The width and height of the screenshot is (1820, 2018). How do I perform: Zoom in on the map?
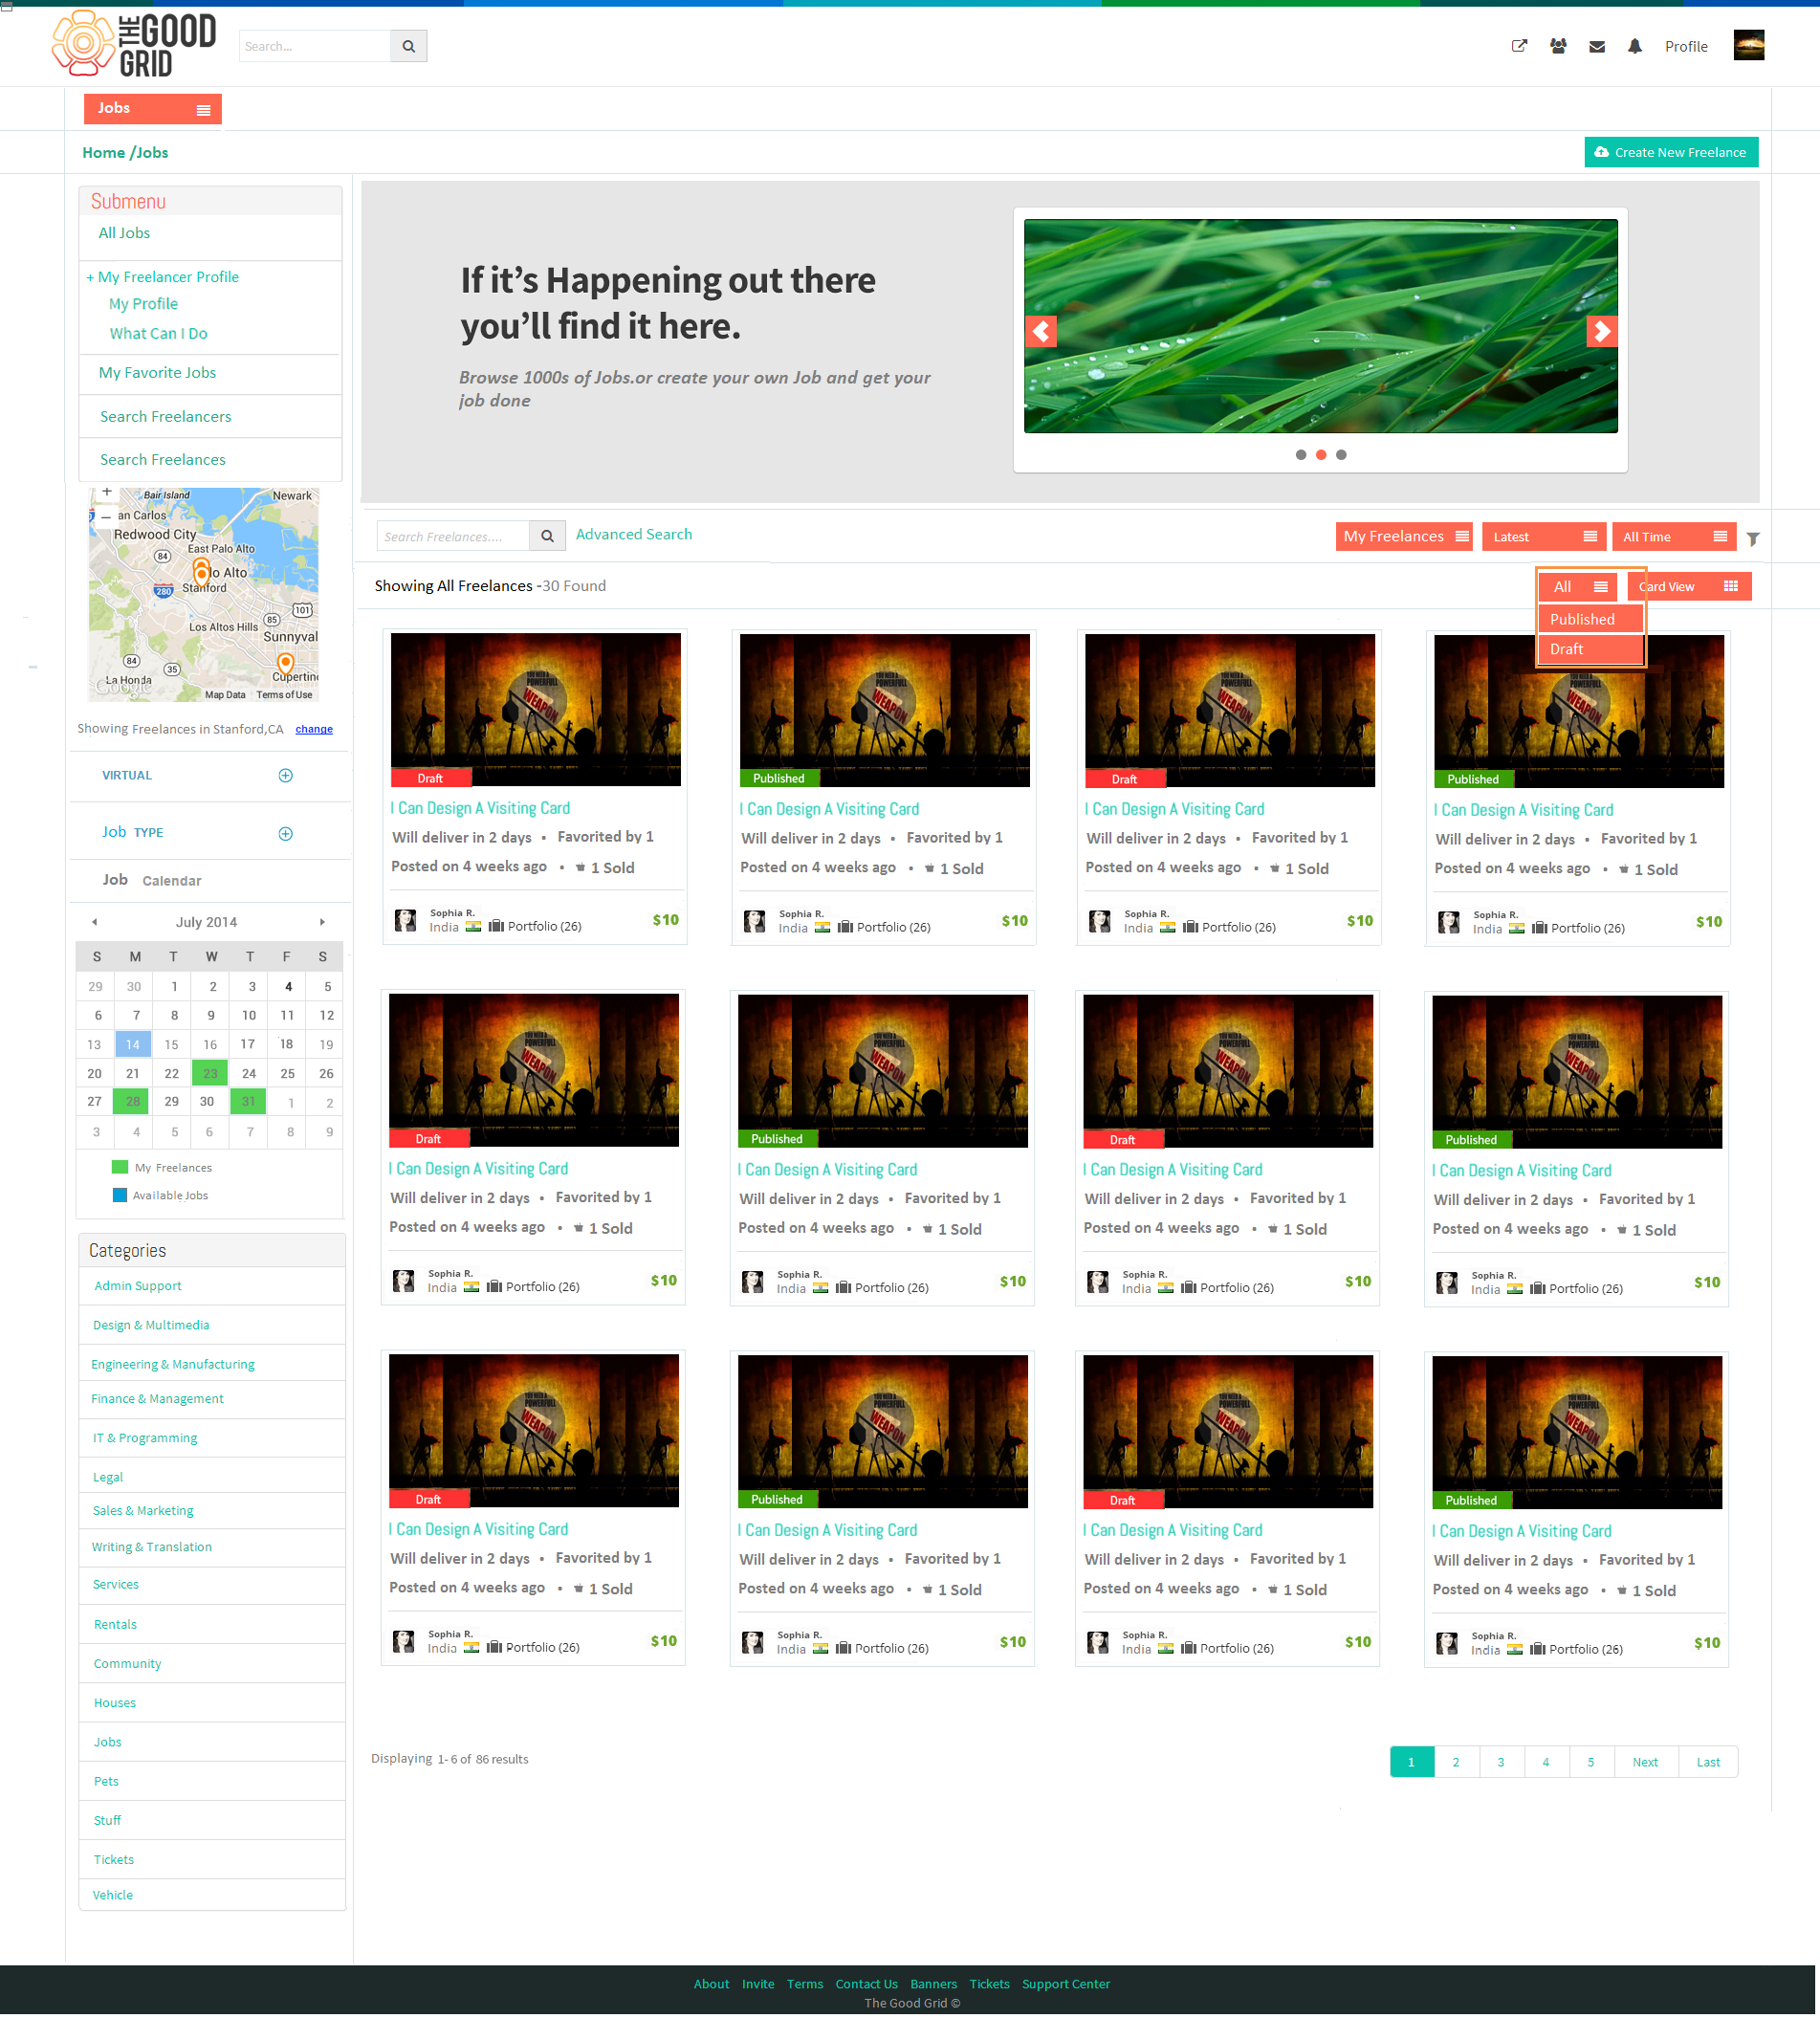pos(107,493)
